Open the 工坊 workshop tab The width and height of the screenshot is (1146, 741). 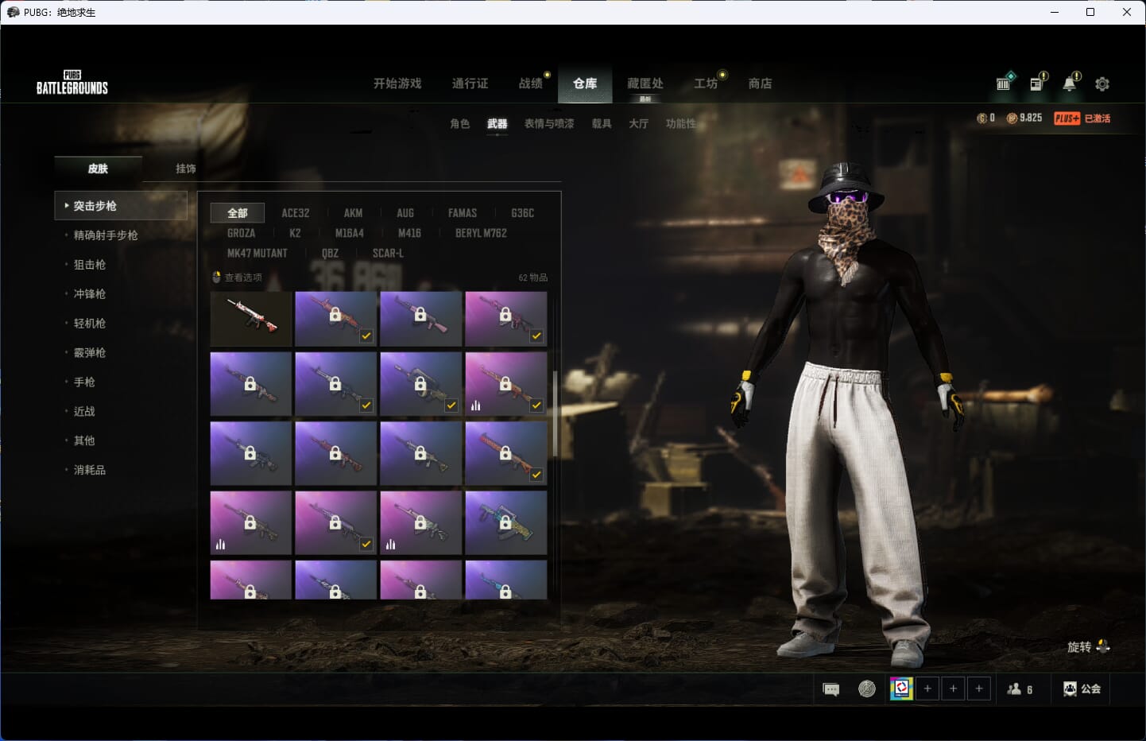click(706, 83)
